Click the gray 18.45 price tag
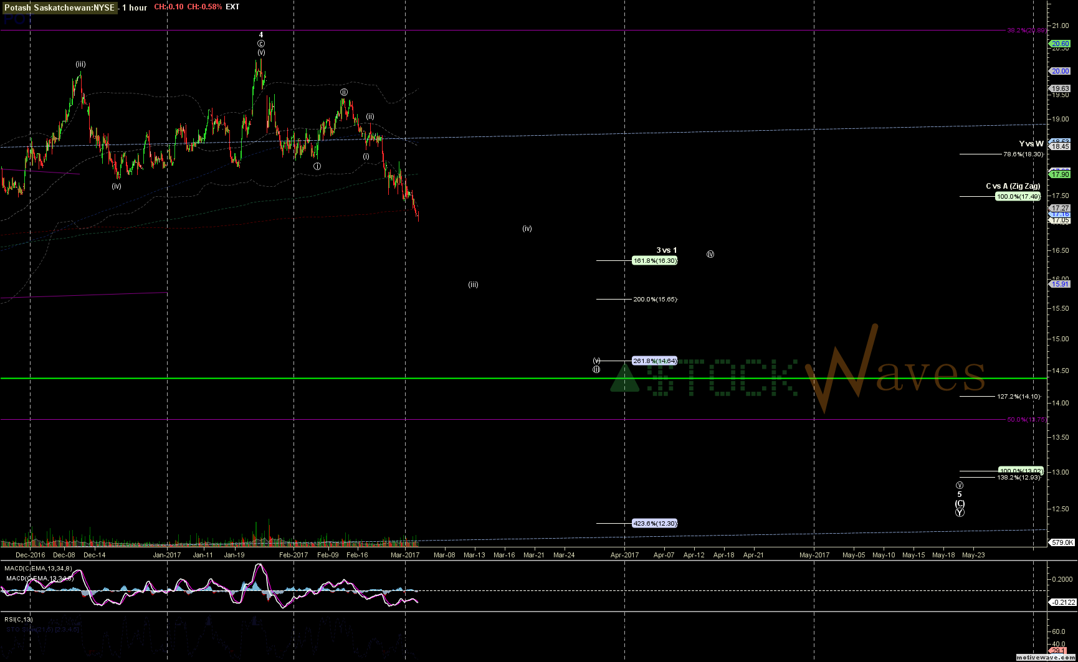1078x662 pixels. [x=1061, y=146]
